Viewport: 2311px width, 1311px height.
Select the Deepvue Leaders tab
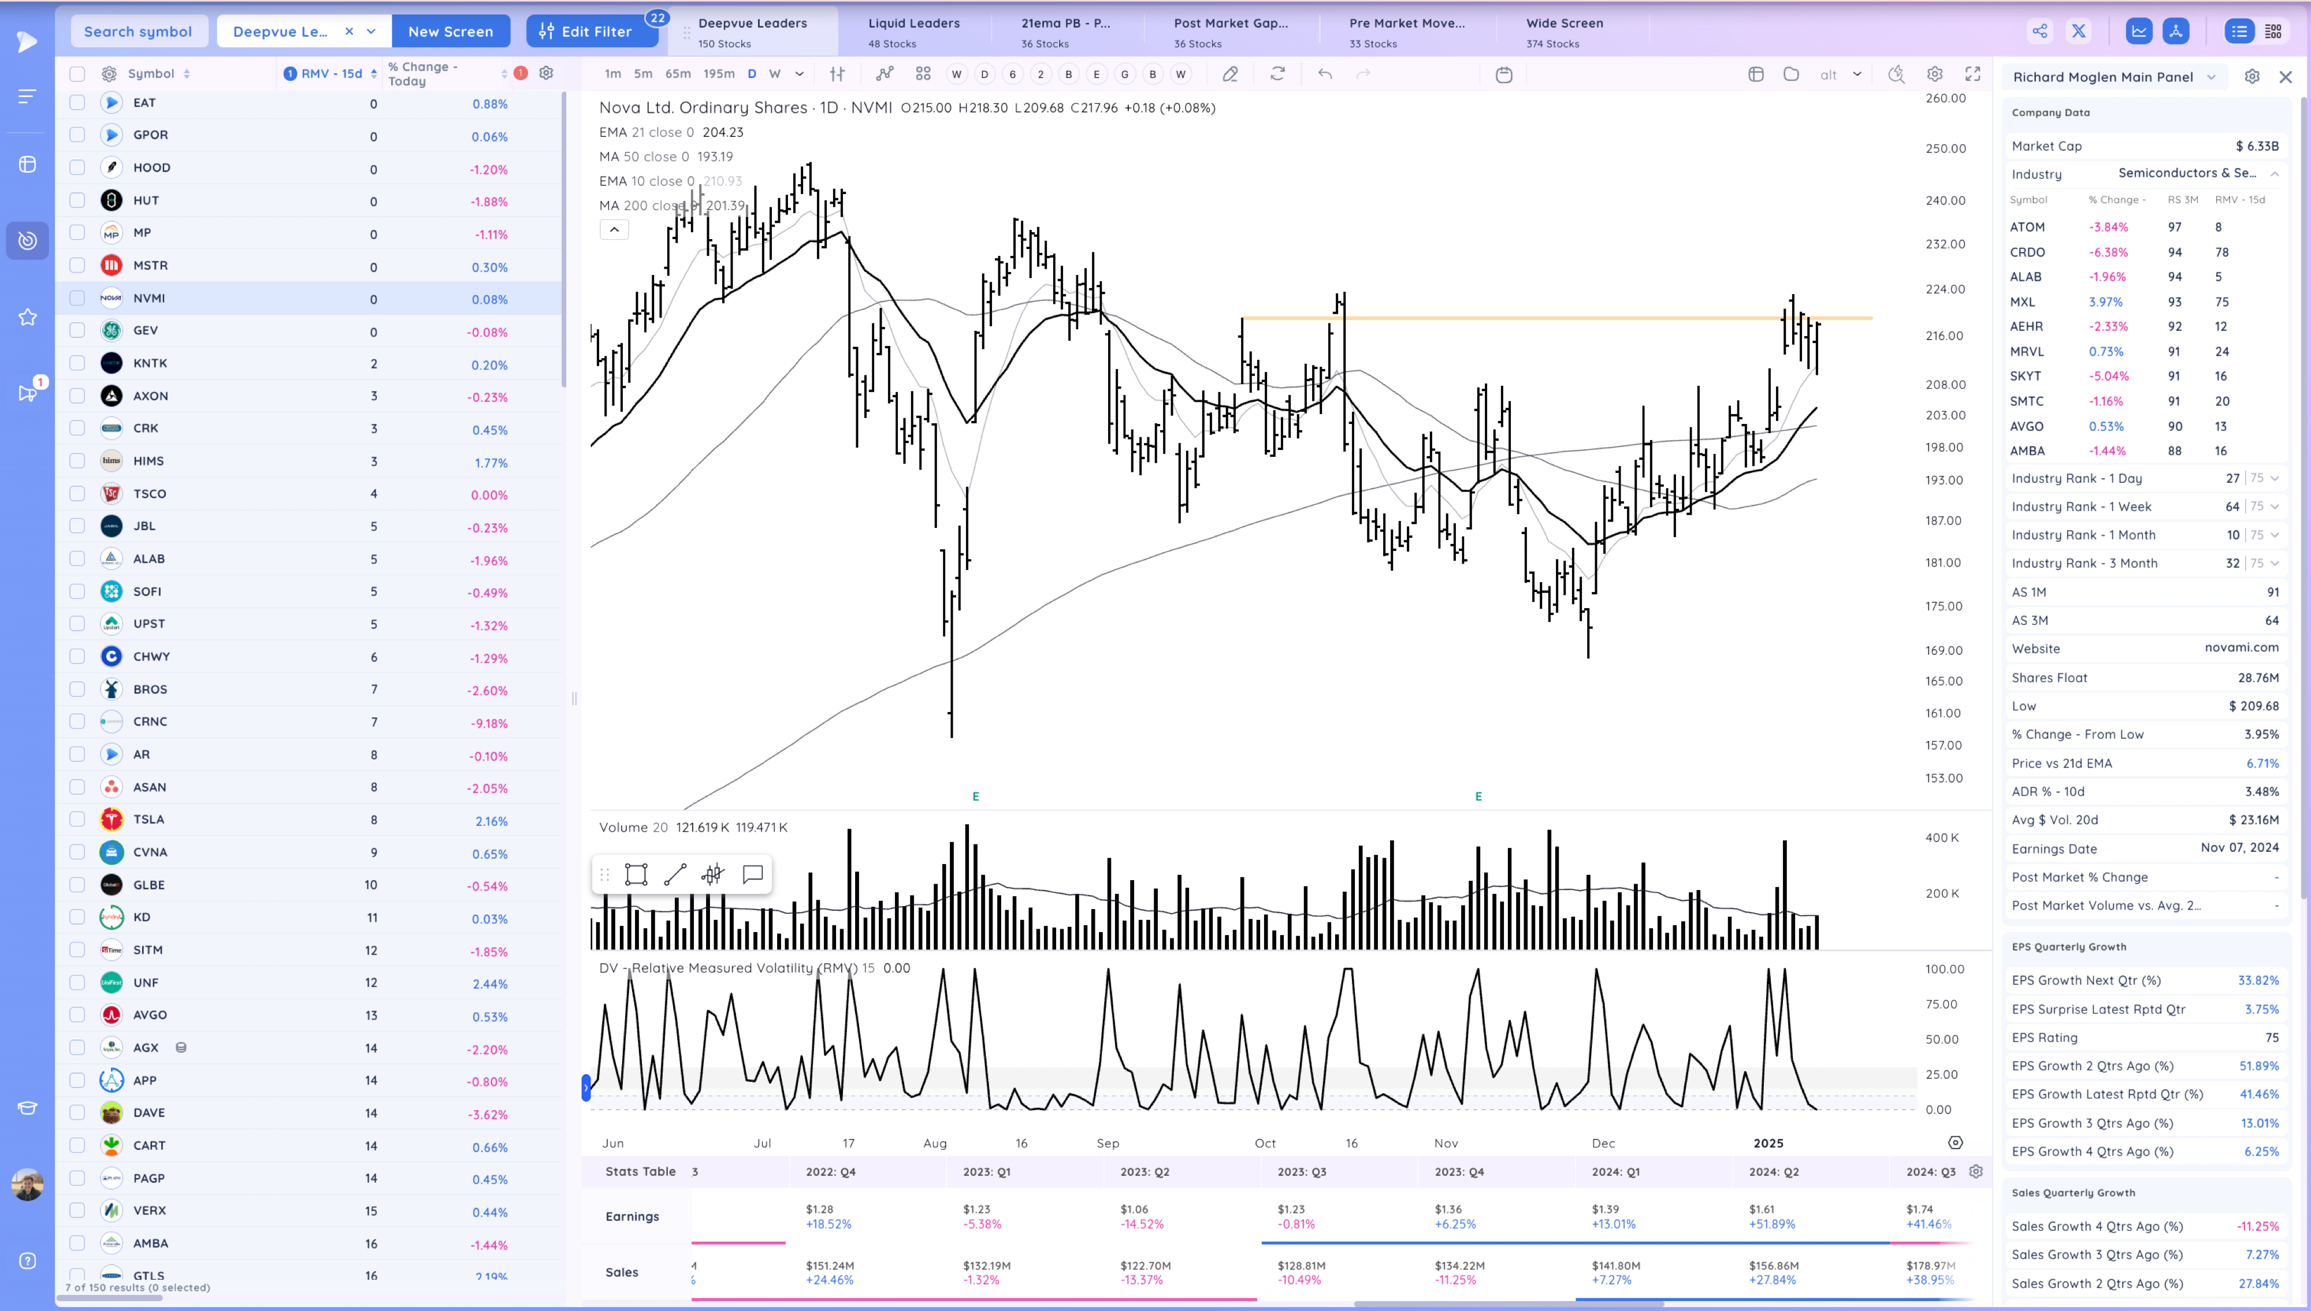753,32
